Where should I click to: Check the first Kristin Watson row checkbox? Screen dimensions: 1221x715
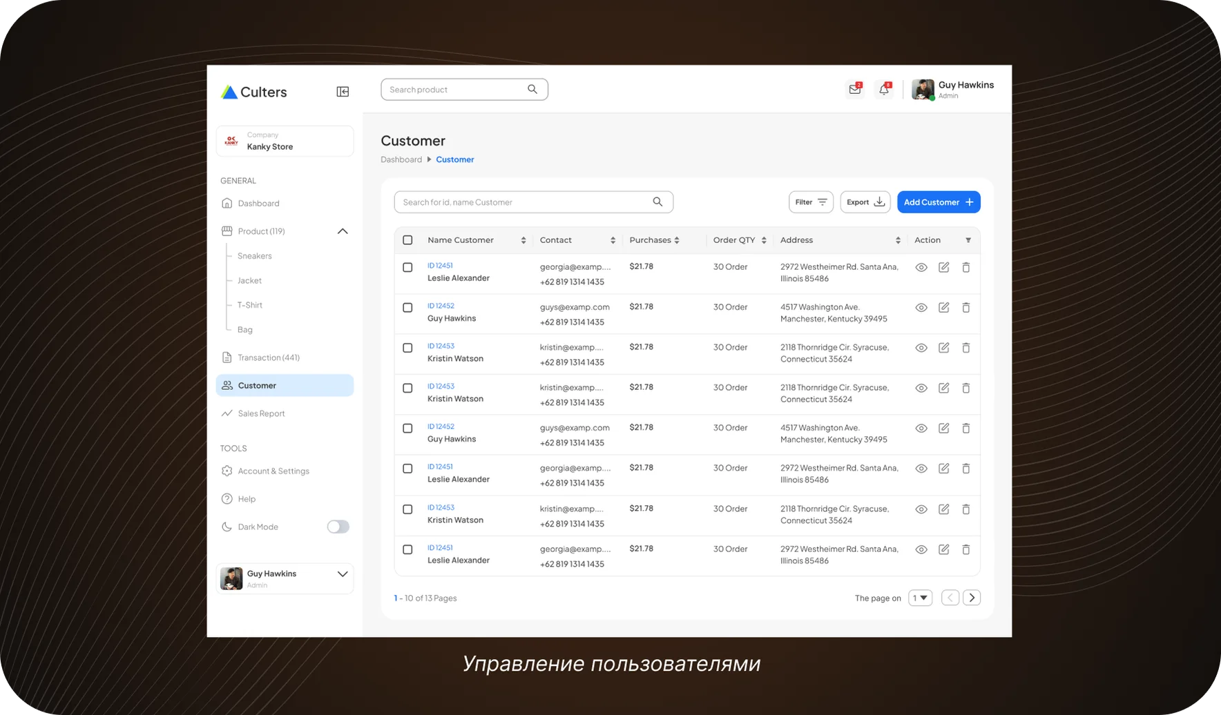[407, 348]
